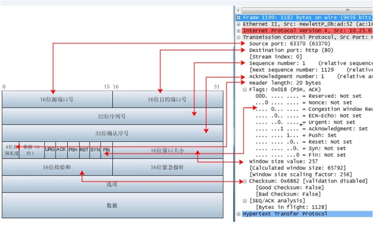
Task: Click the horizontal scrollbar left arrow
Action: point(238,10)
